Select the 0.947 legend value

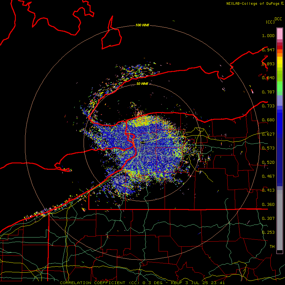(268, 50)
